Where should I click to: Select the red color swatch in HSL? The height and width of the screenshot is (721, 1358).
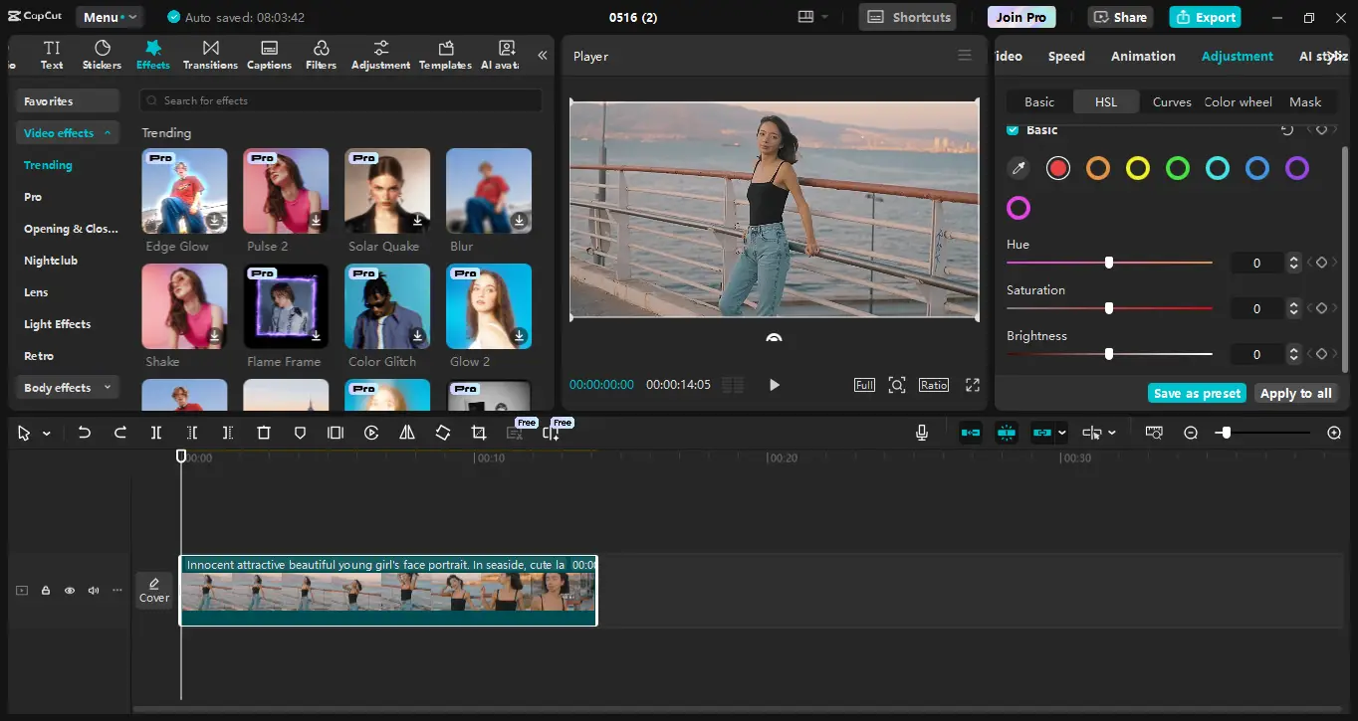click(1057, 168)
